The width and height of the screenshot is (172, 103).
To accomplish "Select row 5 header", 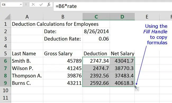I will 6,54.
